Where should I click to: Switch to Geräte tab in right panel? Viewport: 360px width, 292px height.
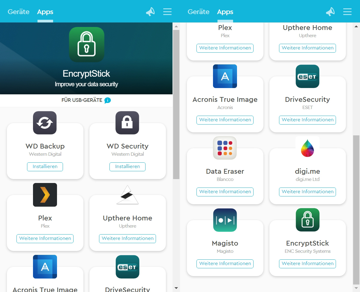click(x=199, y=12)
